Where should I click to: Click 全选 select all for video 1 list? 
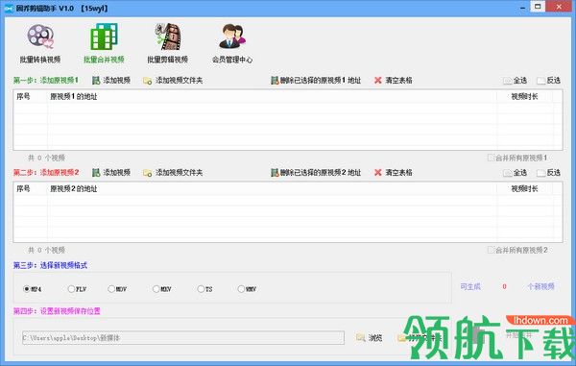tap(516, 80)
